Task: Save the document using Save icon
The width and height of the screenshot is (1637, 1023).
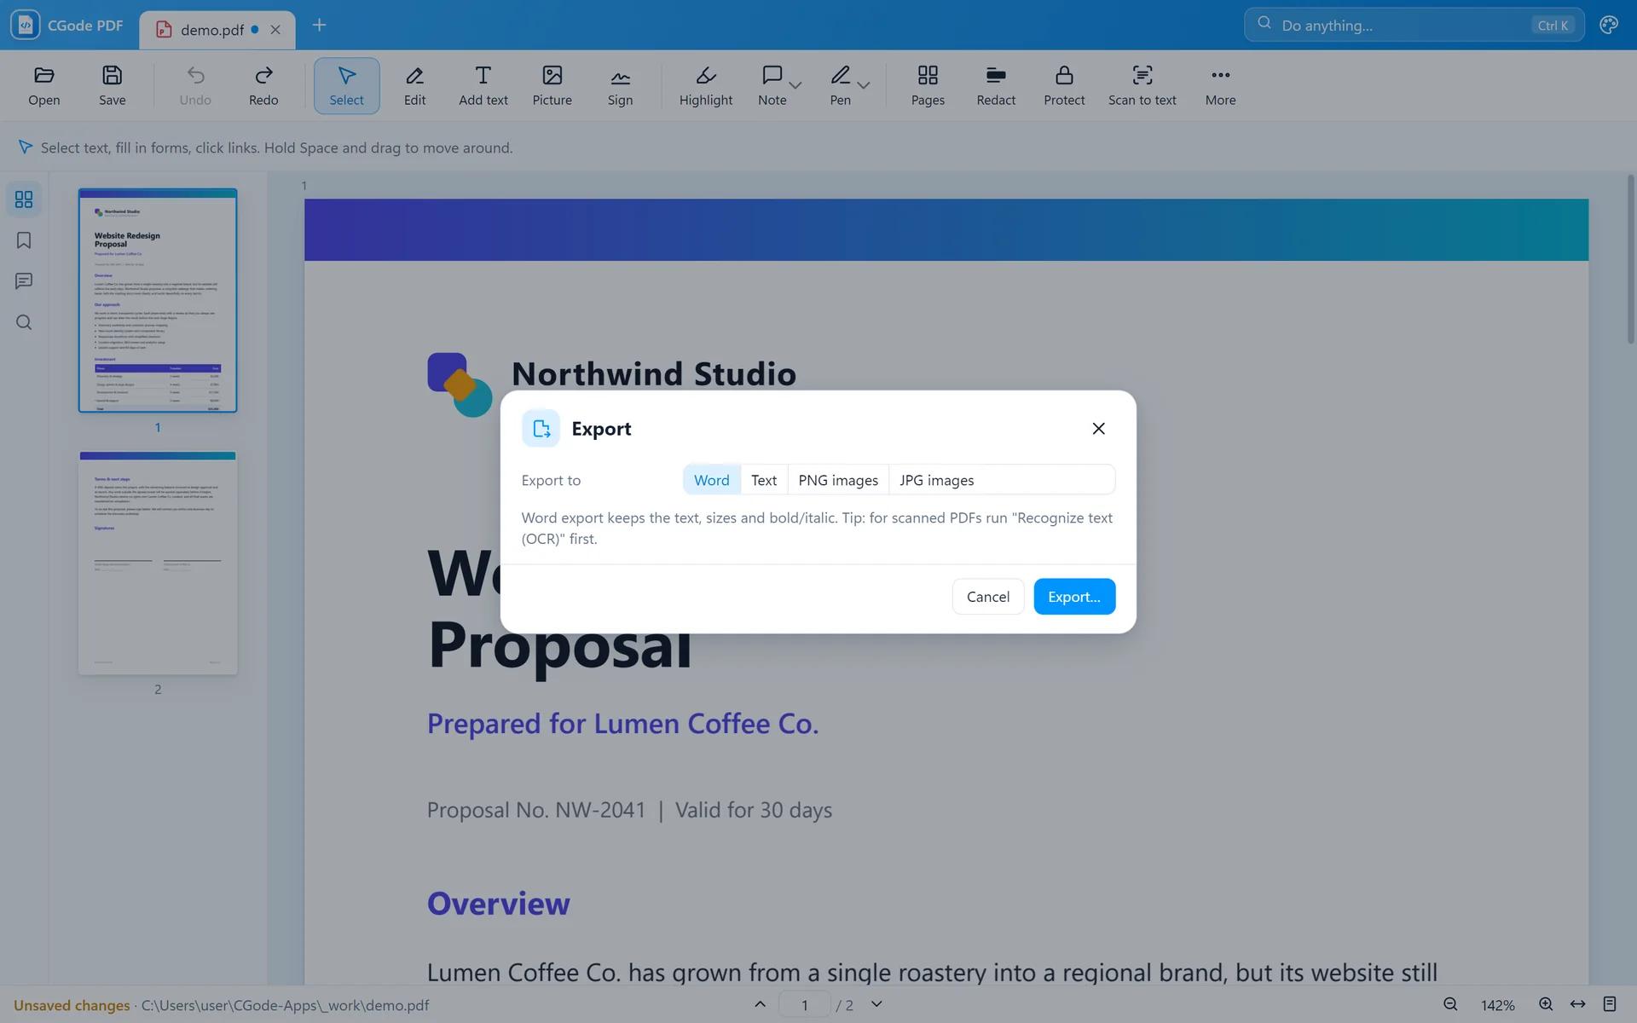Action: tap(112, 85)
